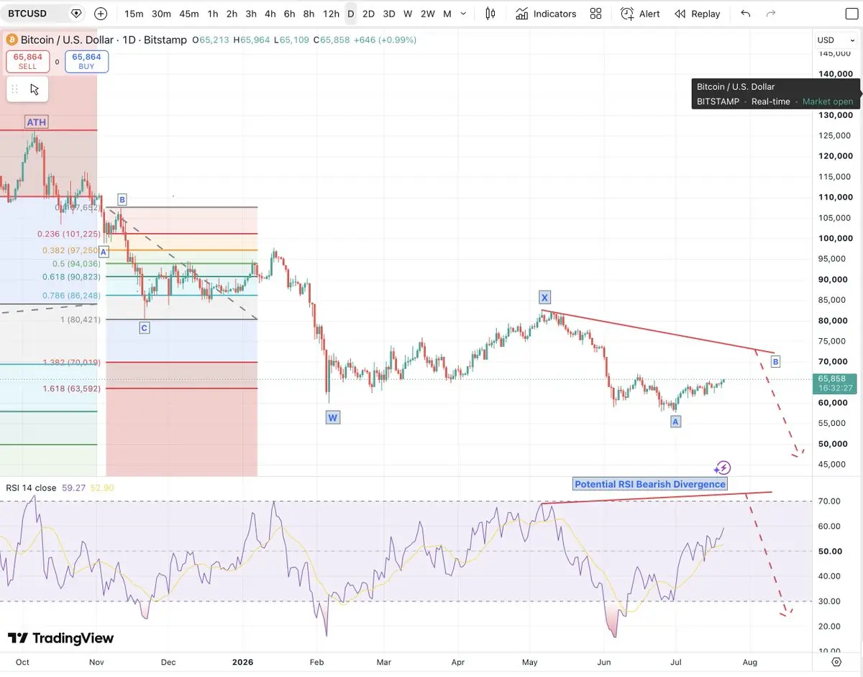Image resolution: width=863 pixels, height=677 pixels.
Task: Select the 45m timeframe
Action: tap(189, 14)
